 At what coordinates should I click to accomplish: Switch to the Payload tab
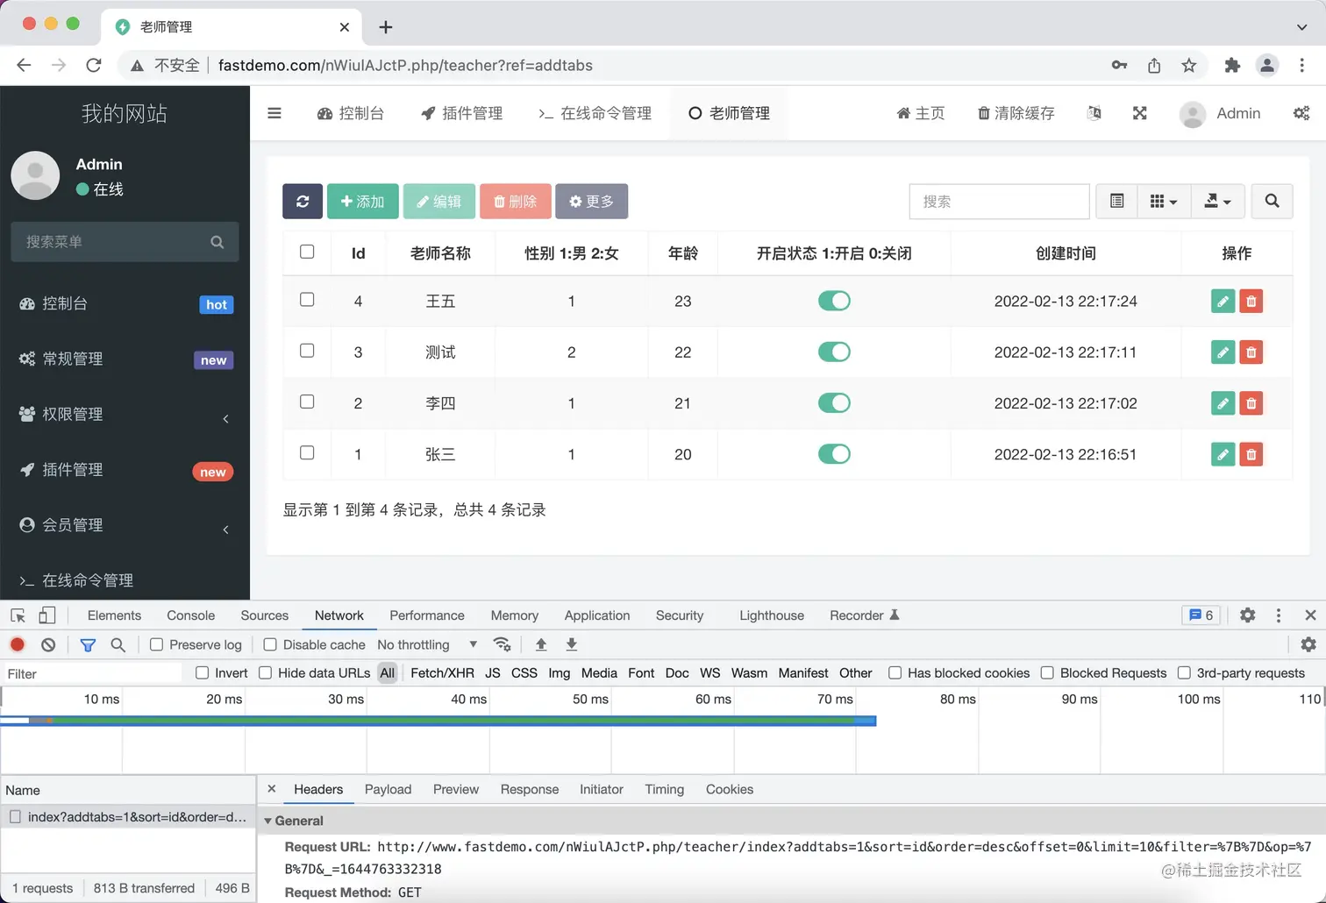[388, 789]
